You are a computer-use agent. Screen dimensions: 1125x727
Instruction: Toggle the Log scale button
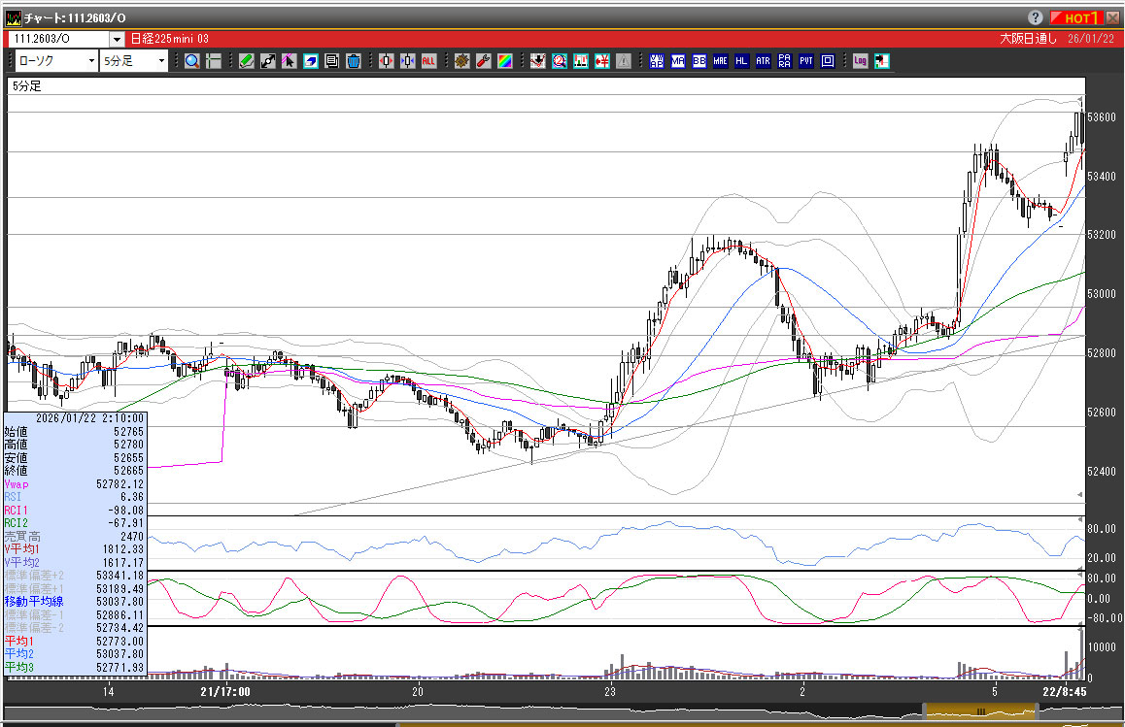[860, 61]
